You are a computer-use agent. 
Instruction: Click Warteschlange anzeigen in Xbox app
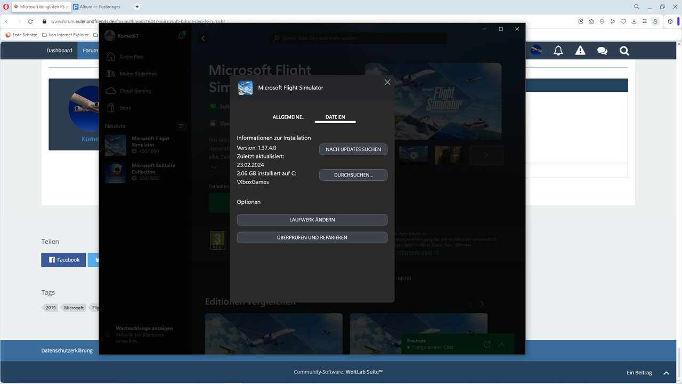pos(144,329)
